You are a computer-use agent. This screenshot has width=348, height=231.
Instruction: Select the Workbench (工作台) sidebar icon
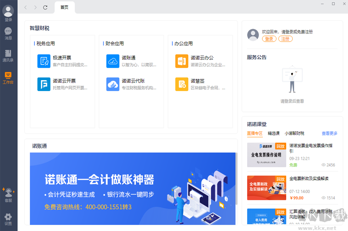[x=8, y=75]
